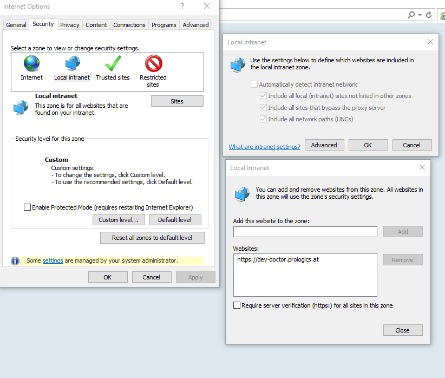
Task: Toggle Automatically detect intranet network
Action: tap(254, 84)
